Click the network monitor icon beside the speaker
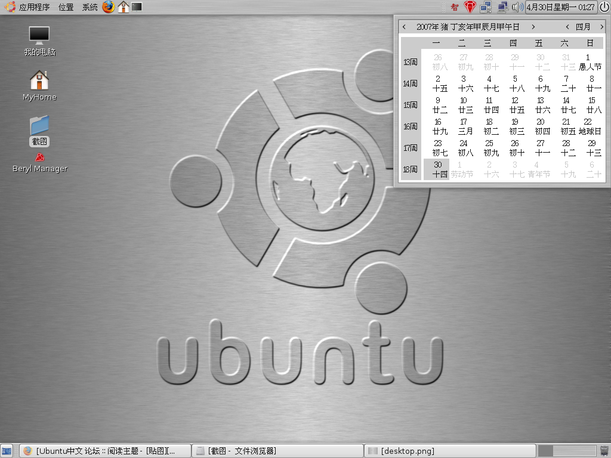 [502, 7]
